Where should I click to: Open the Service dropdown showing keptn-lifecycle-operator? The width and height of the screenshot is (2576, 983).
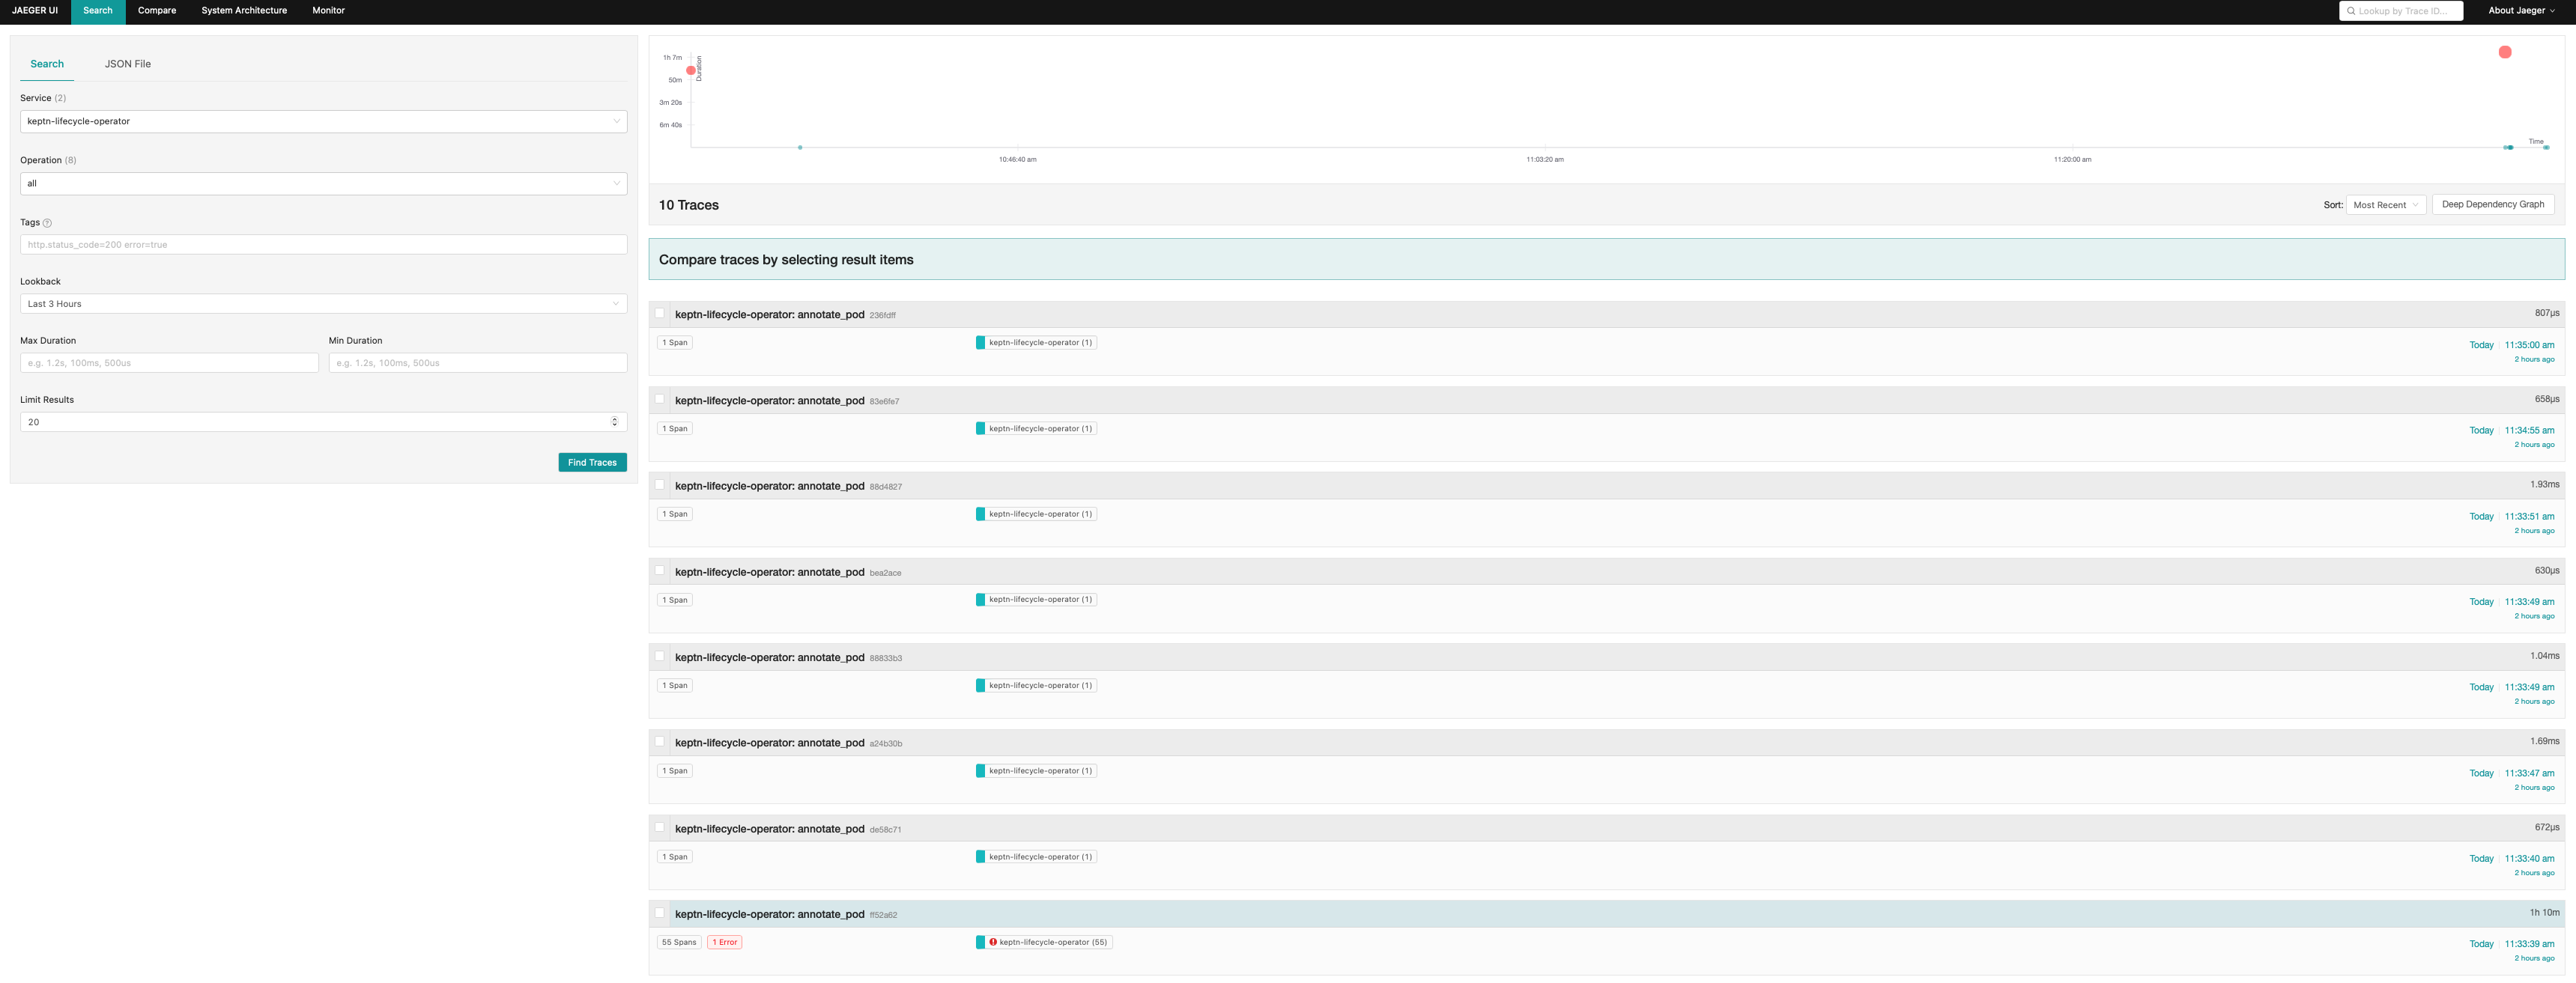[323, 121]
